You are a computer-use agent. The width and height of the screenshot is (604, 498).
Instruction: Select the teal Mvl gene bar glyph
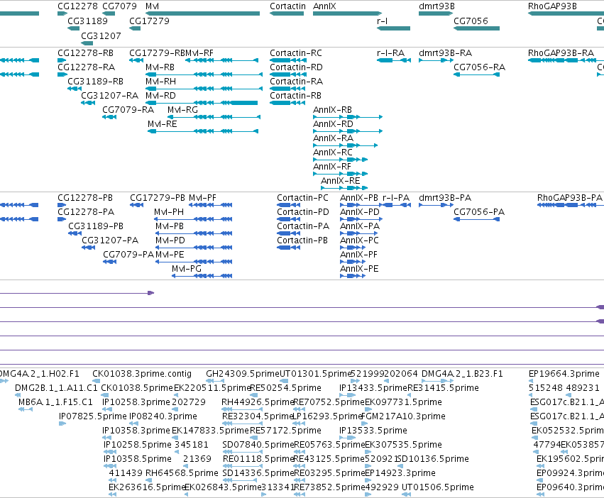click(x=202, y=13)
